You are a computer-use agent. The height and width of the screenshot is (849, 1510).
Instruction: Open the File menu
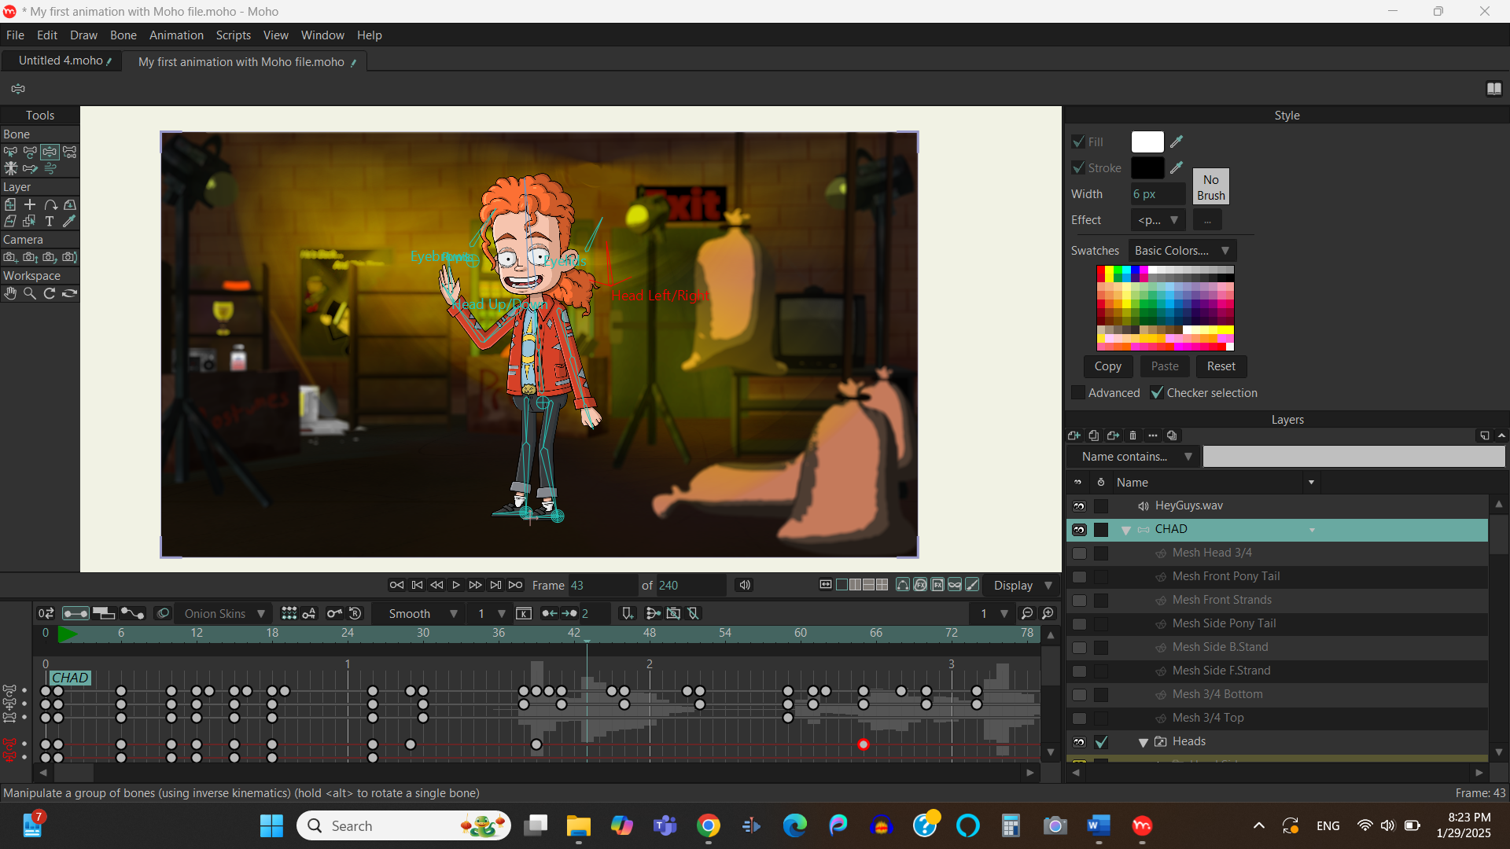tap(15, 35)
